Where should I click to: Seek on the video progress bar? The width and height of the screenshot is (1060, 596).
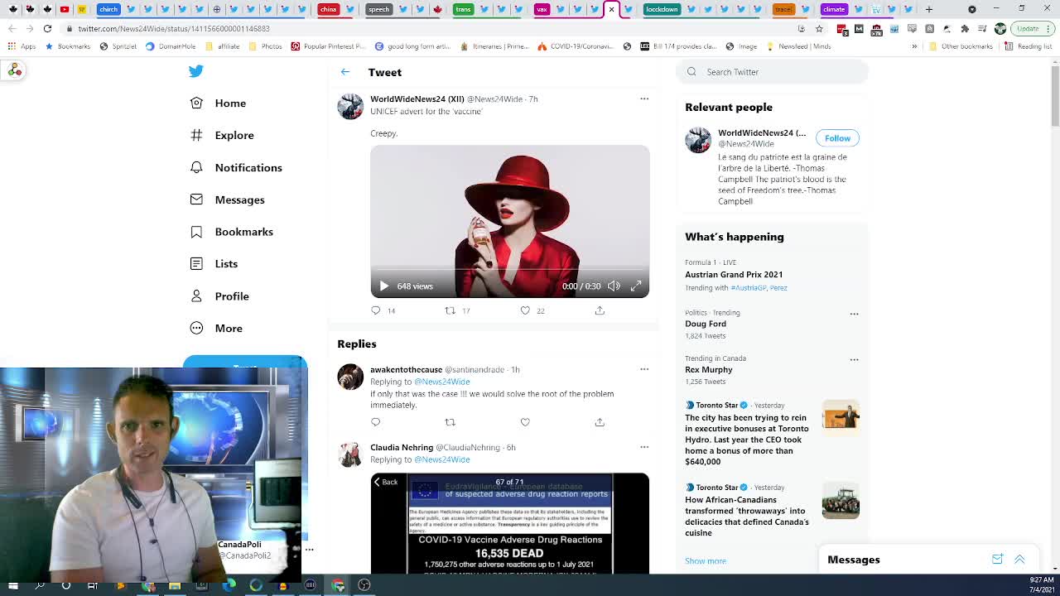click(509, 270)
